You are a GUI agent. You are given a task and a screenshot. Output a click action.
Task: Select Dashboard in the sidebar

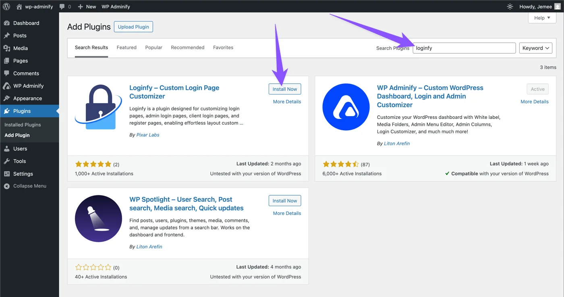(27, 23)
